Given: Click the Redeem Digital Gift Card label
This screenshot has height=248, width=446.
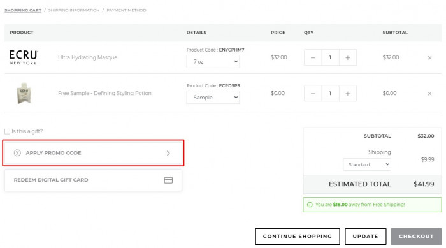Looking at the screenshot, I should point(51,180).
